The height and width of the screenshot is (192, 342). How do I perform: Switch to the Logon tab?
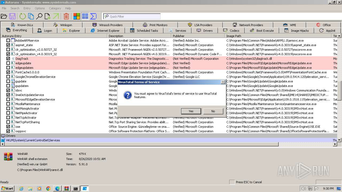pos(45,31)
